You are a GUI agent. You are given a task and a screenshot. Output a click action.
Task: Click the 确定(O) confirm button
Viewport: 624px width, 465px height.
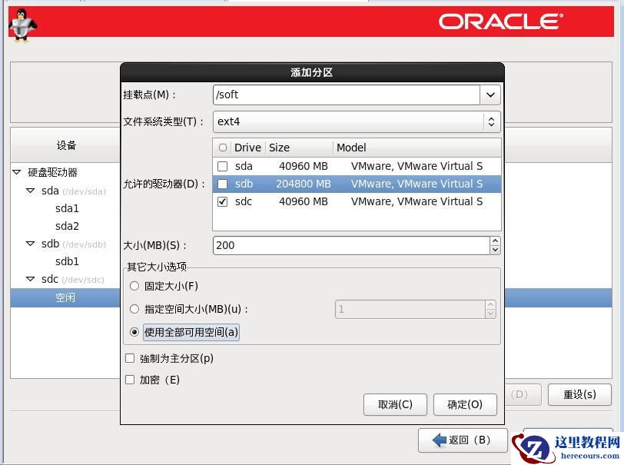pos(465,405)
